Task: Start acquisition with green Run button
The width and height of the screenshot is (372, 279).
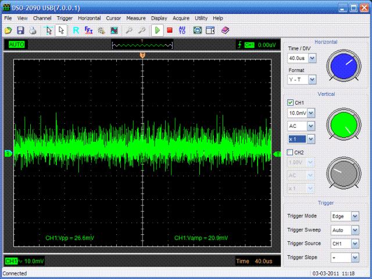Action: [158, 30]
